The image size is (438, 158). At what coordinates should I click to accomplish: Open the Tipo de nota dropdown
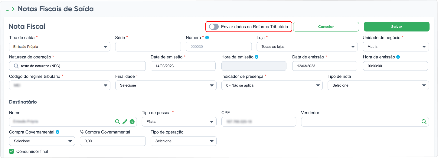tap(378, 85)
